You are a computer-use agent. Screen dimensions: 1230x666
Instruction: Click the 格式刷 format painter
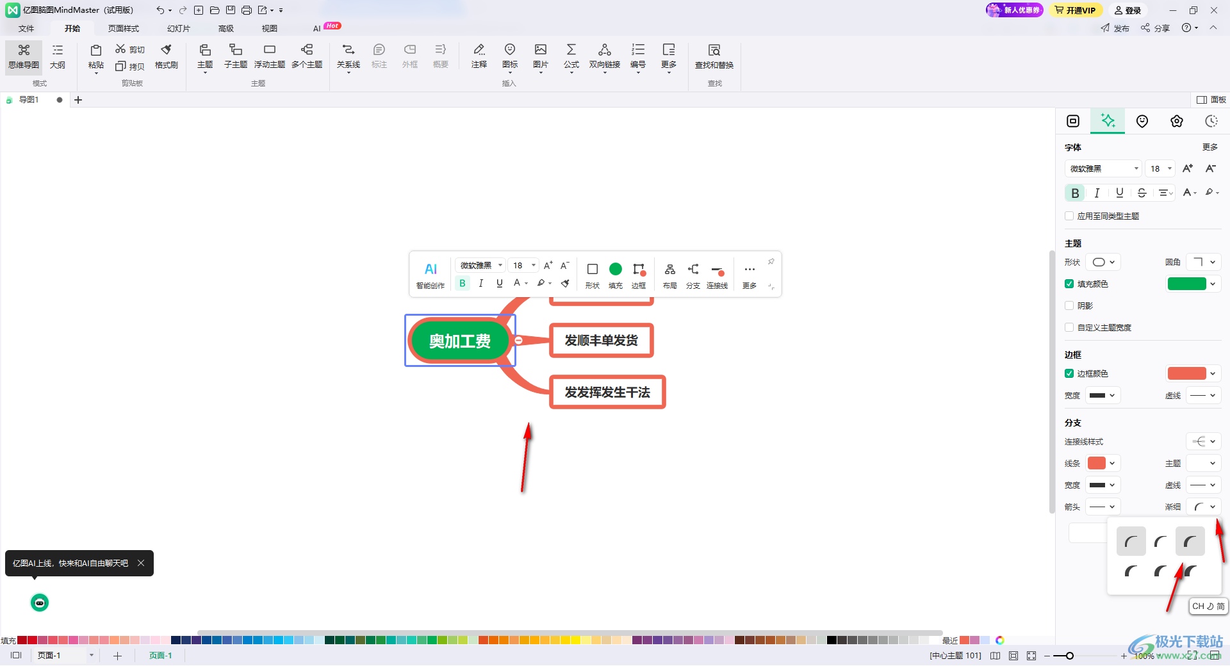[x=167, y=56]
